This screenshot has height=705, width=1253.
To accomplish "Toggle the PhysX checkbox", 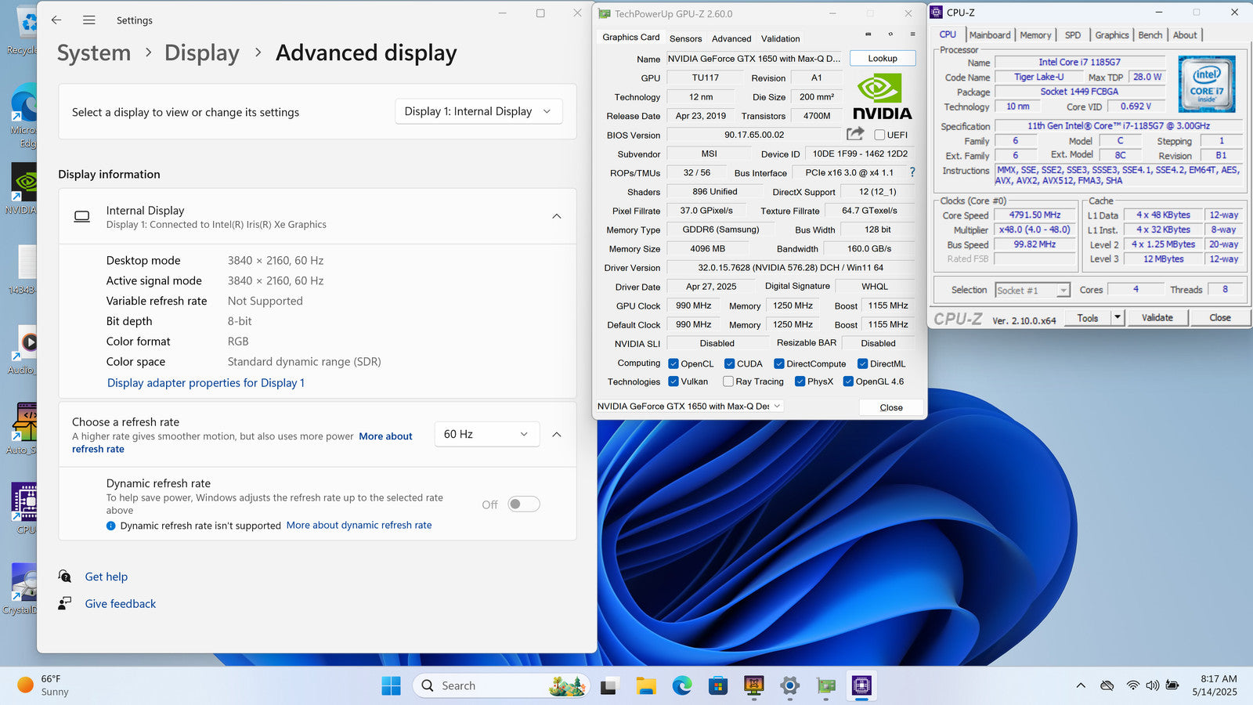I will [800, 381].
